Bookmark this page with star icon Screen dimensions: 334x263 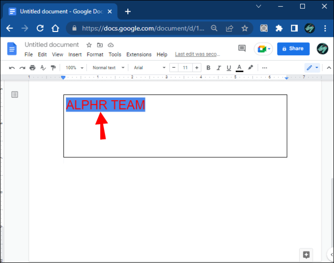click(x=245, y=28)
